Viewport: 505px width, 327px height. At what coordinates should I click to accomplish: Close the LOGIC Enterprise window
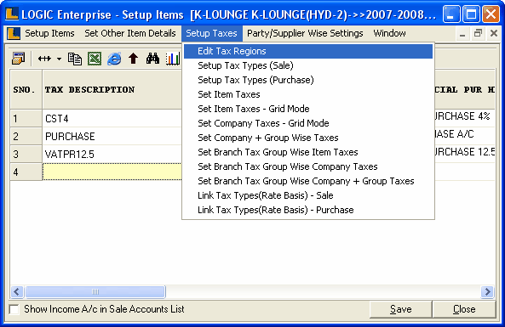point(491,14)
